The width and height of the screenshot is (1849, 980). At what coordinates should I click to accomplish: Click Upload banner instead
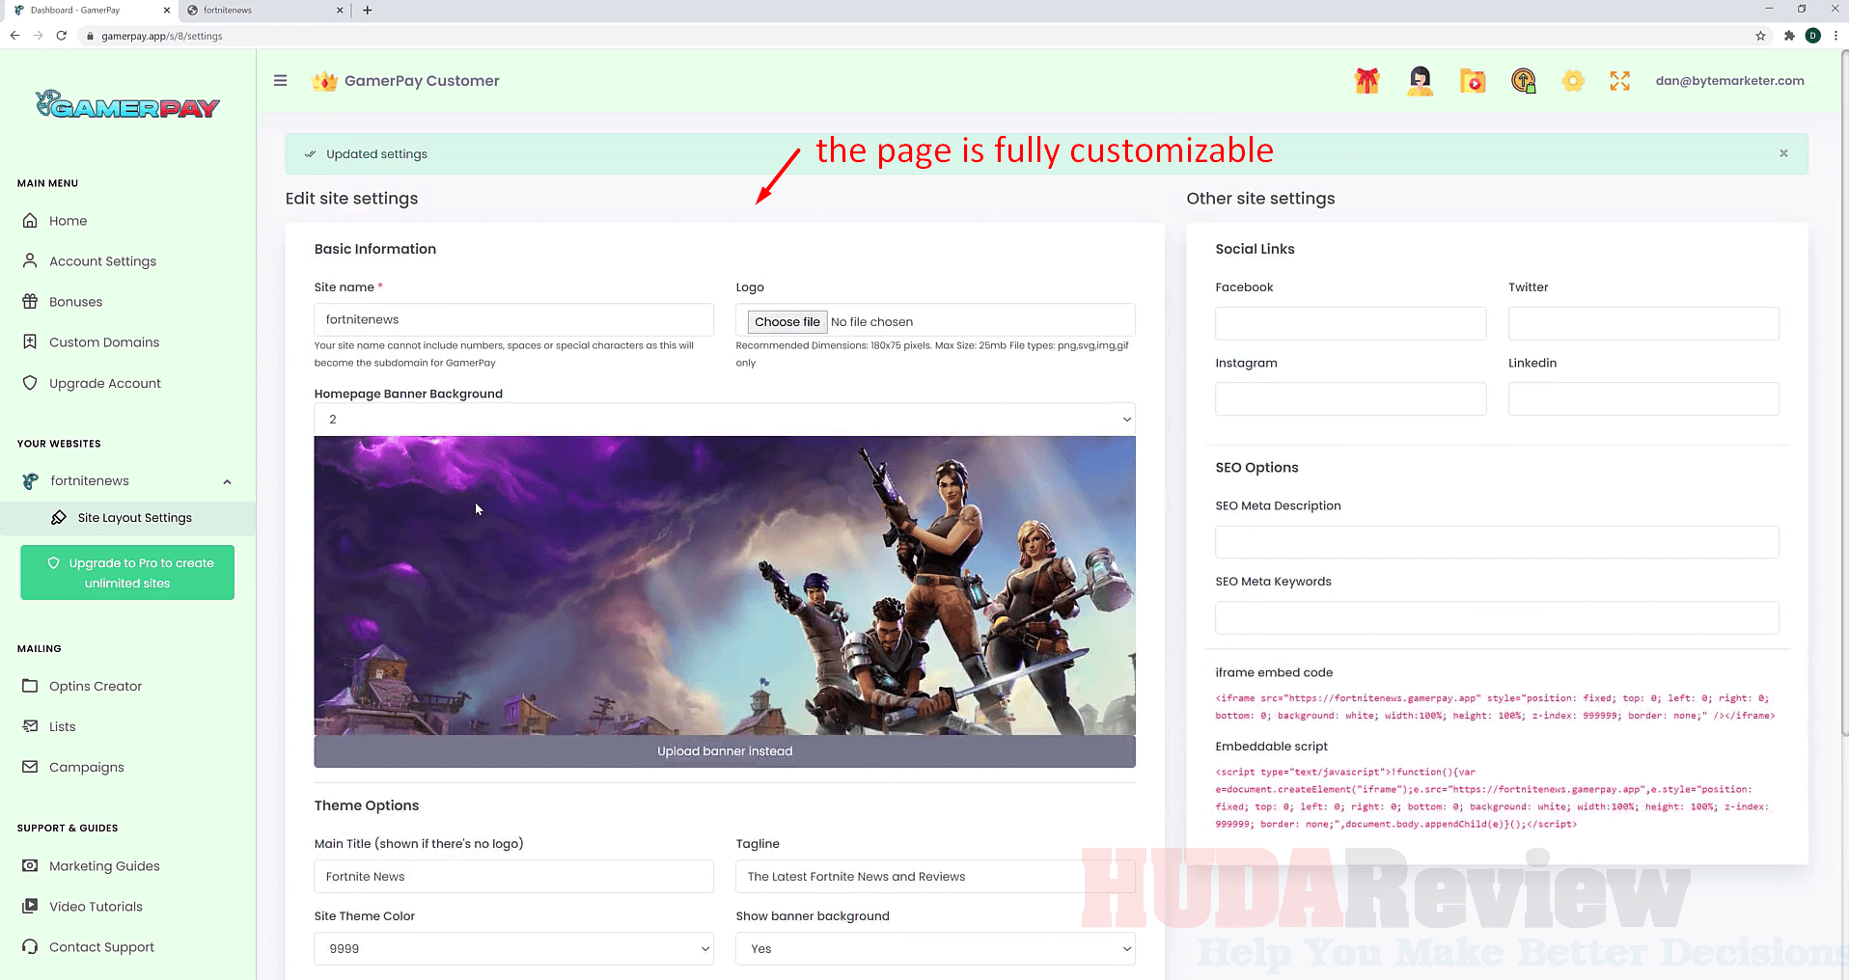[x=725, y=750]
